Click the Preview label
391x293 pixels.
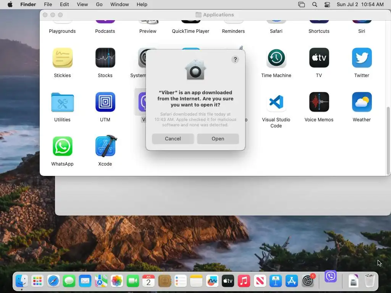pos(148,31)
